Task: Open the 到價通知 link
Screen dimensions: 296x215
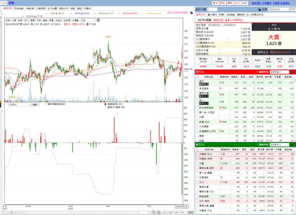Action: [x=285, y=3]
